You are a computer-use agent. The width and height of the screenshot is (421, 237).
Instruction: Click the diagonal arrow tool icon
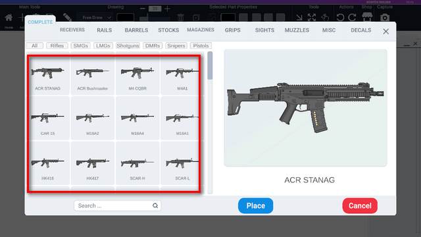tap(299, 18)
